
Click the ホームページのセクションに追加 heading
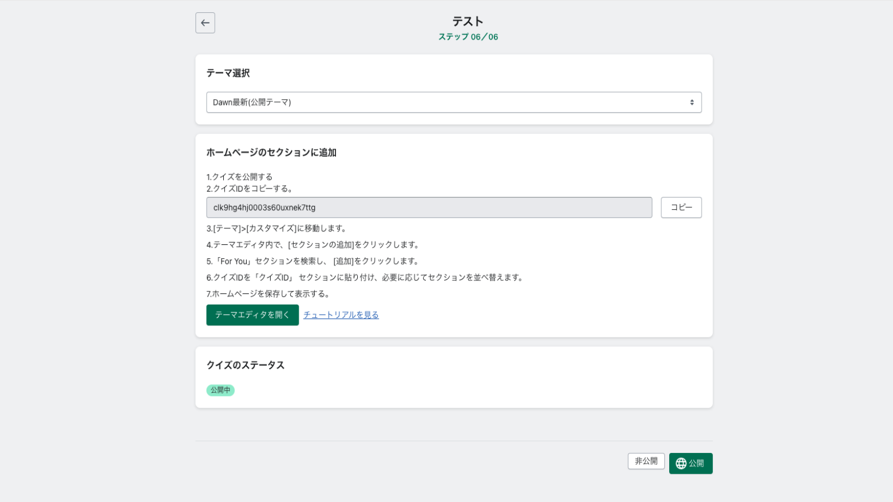point(271,153)
